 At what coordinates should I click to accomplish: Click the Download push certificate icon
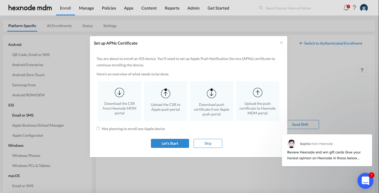click(211, 93)
